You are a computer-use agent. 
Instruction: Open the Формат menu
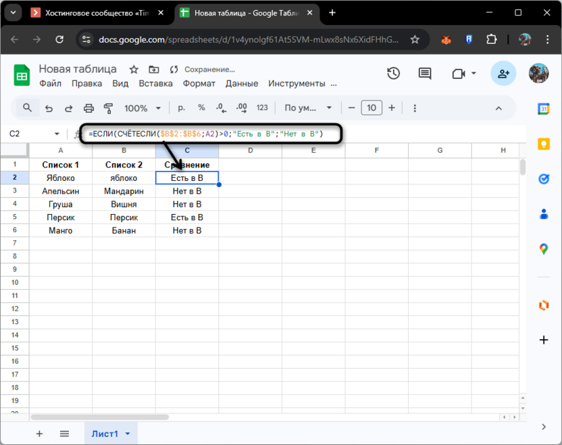(199, 84)
